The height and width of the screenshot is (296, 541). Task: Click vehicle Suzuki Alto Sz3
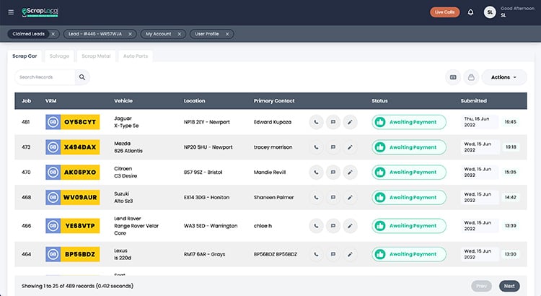pos(123,197)
